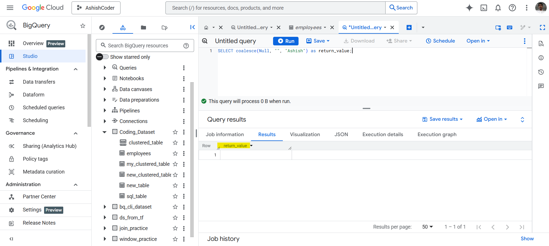549x246 pixels.
Task: Open the Save results dropdown
Action: [x=443, y=119]
